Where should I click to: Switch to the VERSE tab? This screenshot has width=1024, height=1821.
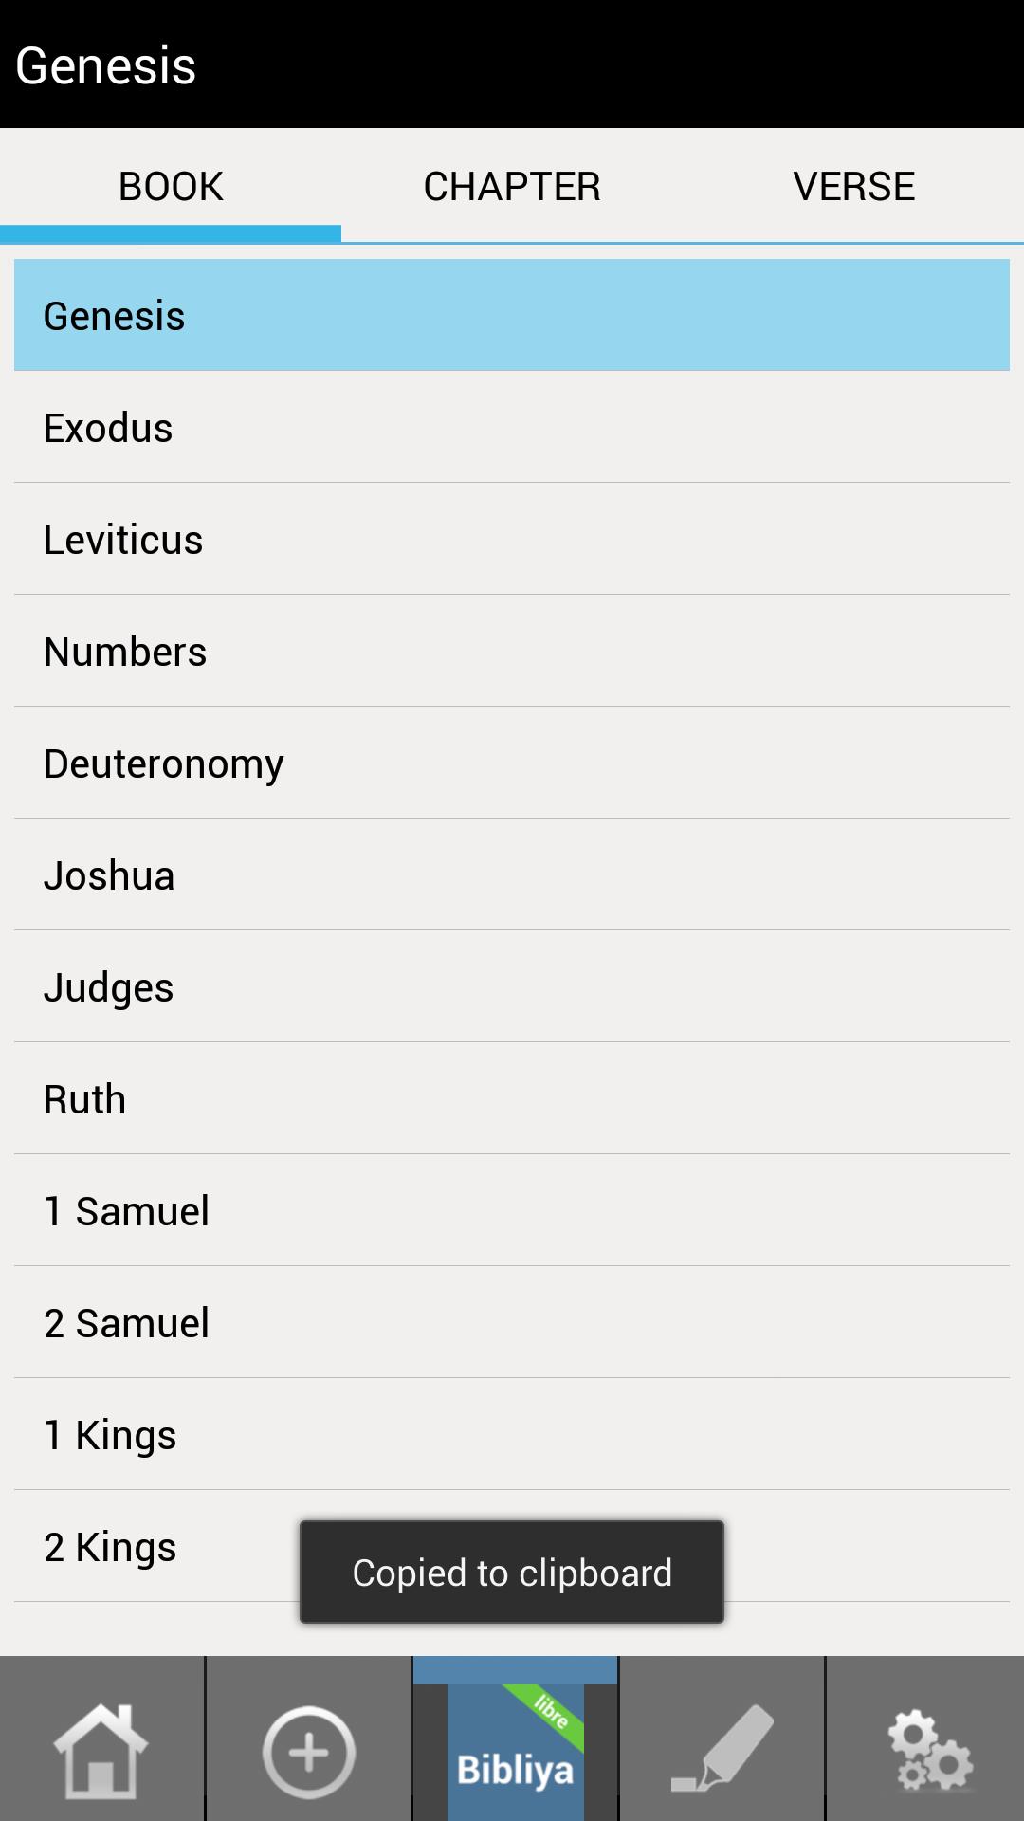[x=853, y=186]
